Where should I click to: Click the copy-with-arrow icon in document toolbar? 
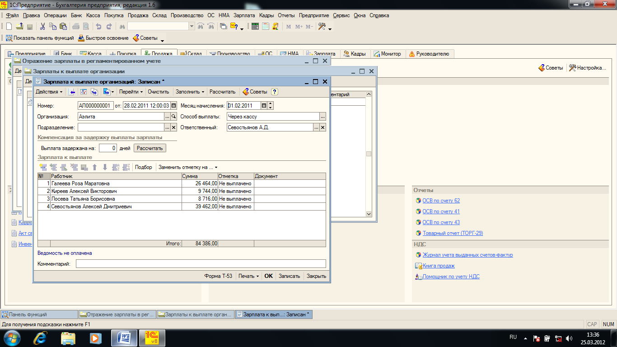tap(94, 92)
